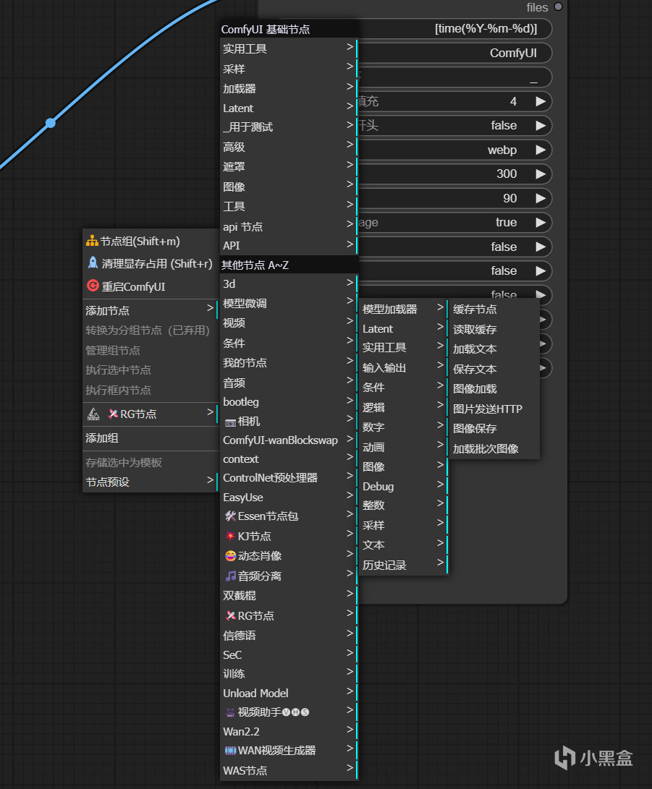This screenshot has width=652, height=789.
Task: Click the ComfyUI text input field
Action: (x=455, y=53)
